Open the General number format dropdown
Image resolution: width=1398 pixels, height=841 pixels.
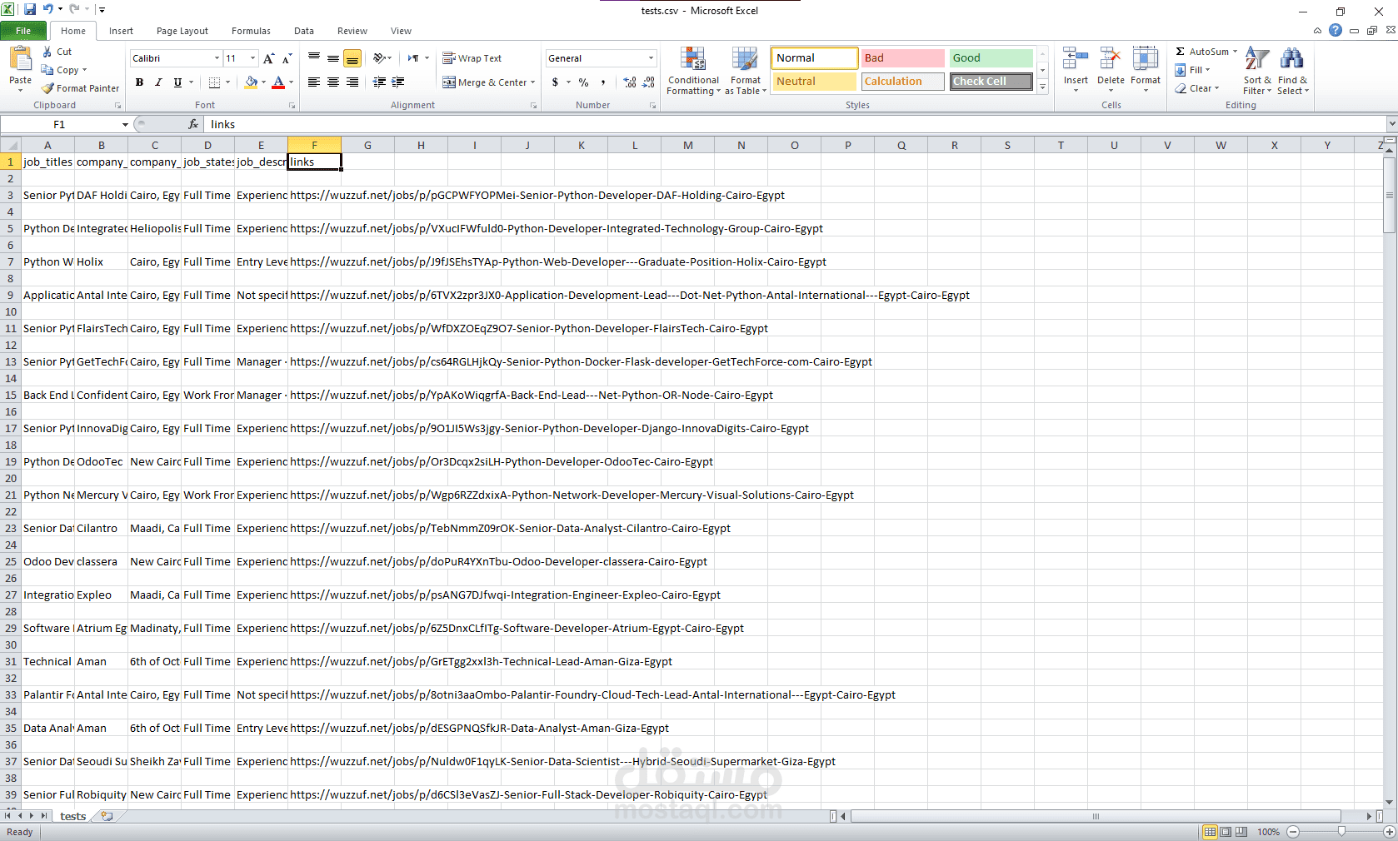tap(651, 58)
